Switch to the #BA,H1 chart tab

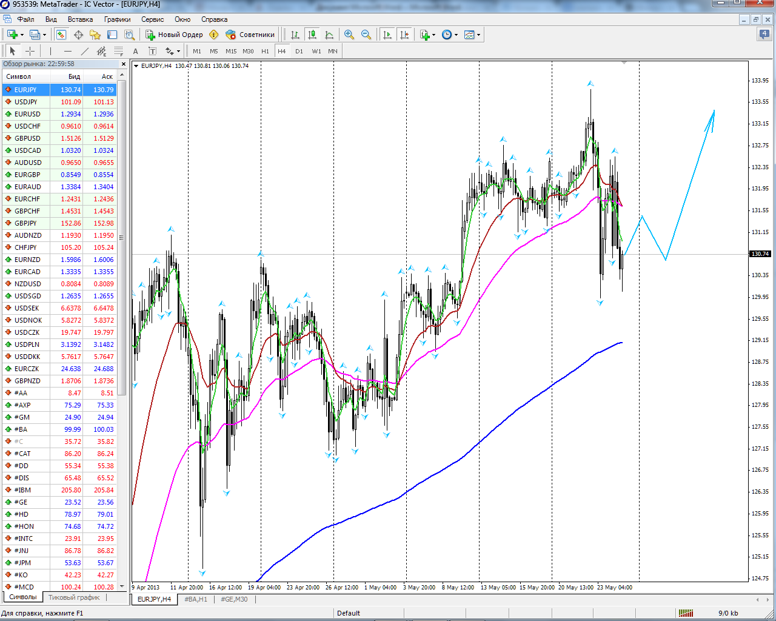coord(196,599)
